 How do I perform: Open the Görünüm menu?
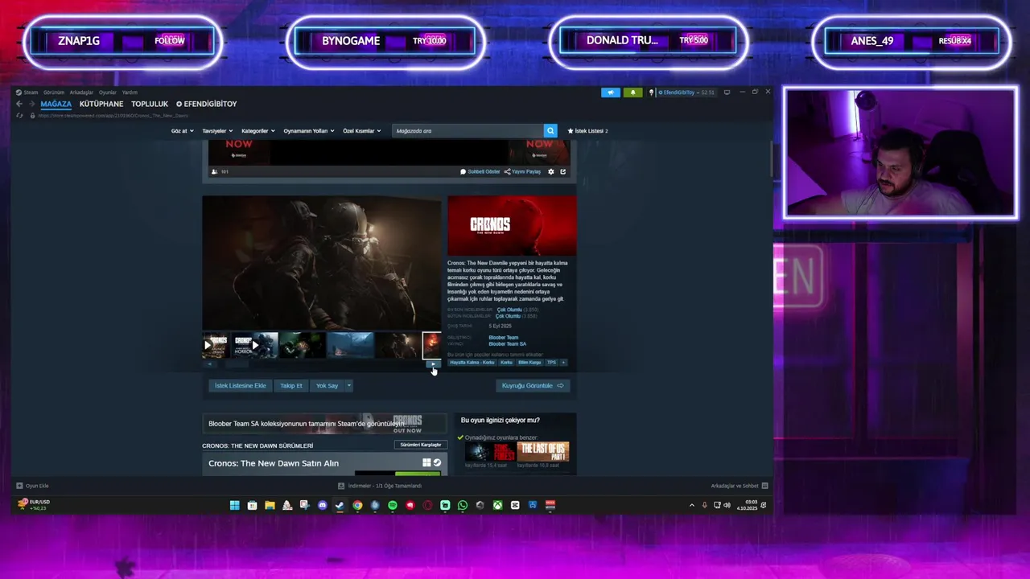pyautogui.click(x=54, y=92)
